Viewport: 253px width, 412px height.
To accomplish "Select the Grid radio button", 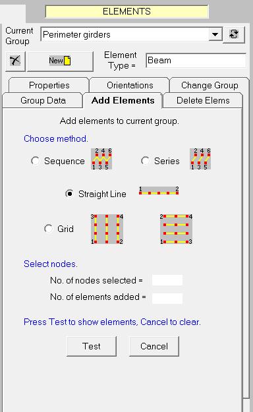I will pyautogui.click(x=48, y=229).
